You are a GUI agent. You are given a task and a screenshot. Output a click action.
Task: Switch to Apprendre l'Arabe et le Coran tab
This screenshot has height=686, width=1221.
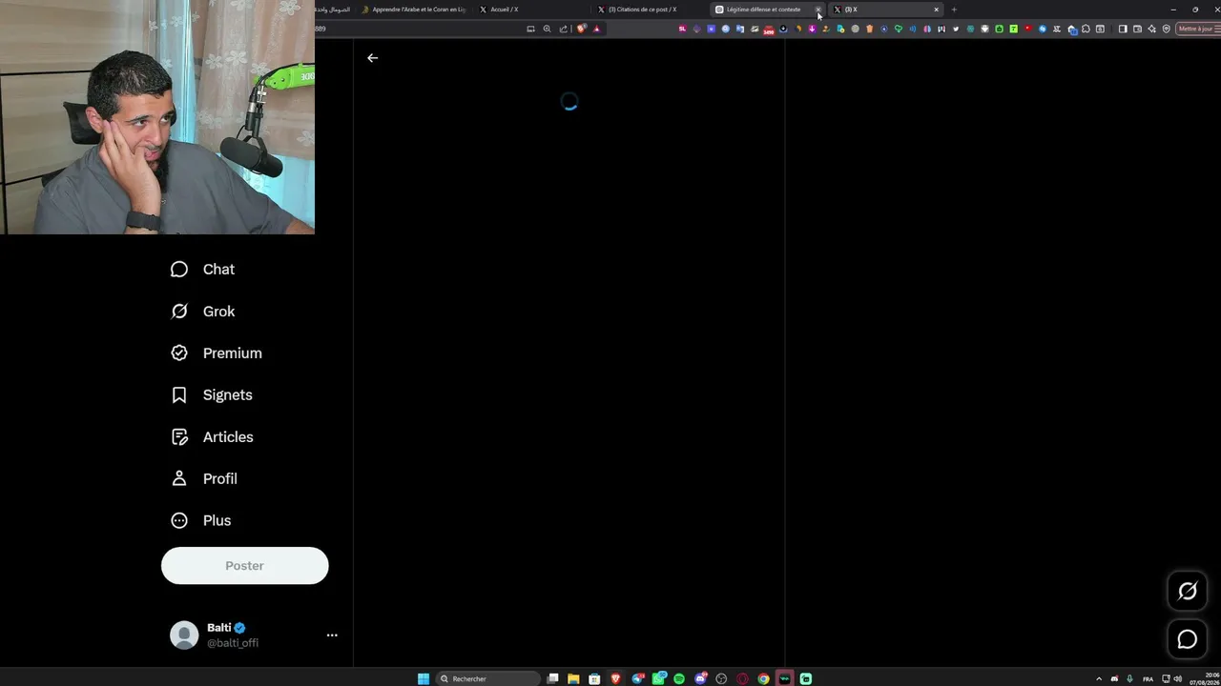click(x=412, y=10)
